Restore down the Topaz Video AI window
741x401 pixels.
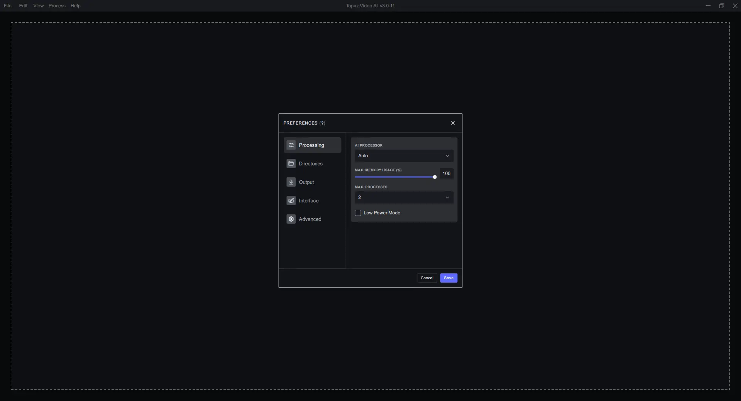click(x=721, y=6)
